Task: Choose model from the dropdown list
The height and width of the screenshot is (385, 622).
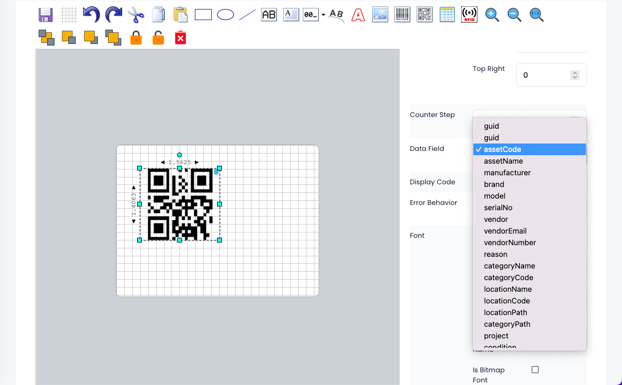Action: click(x=529, y=196)
